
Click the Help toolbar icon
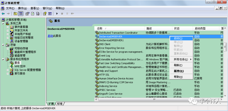coord(45,14)
